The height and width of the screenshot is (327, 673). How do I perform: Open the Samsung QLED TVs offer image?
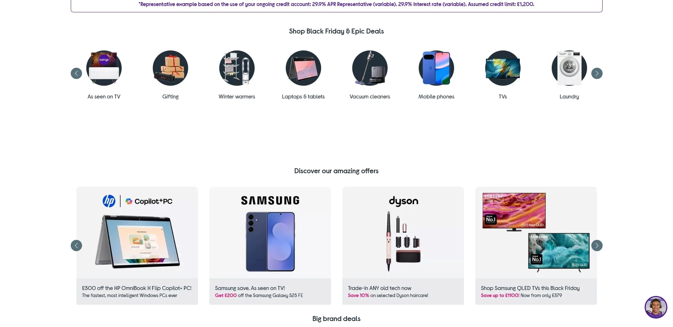pos(536,233)
